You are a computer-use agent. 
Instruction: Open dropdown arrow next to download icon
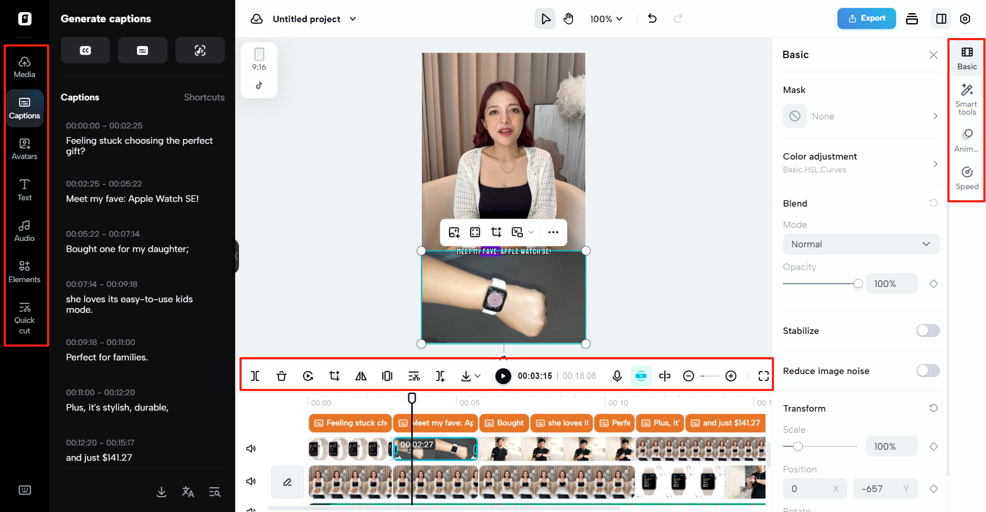(x=478, y=376)
